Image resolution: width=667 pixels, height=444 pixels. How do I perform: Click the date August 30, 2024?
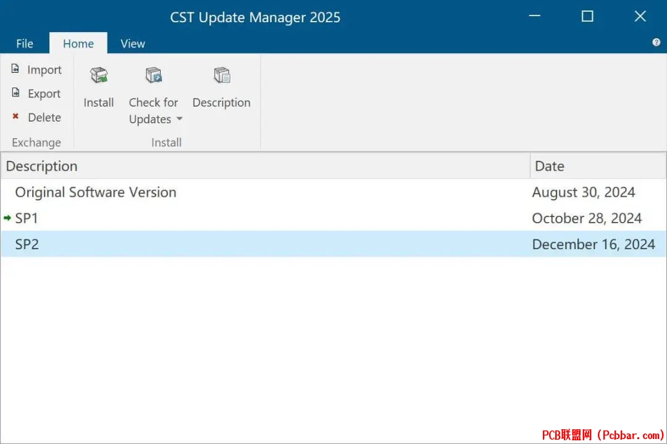point(584,192)
